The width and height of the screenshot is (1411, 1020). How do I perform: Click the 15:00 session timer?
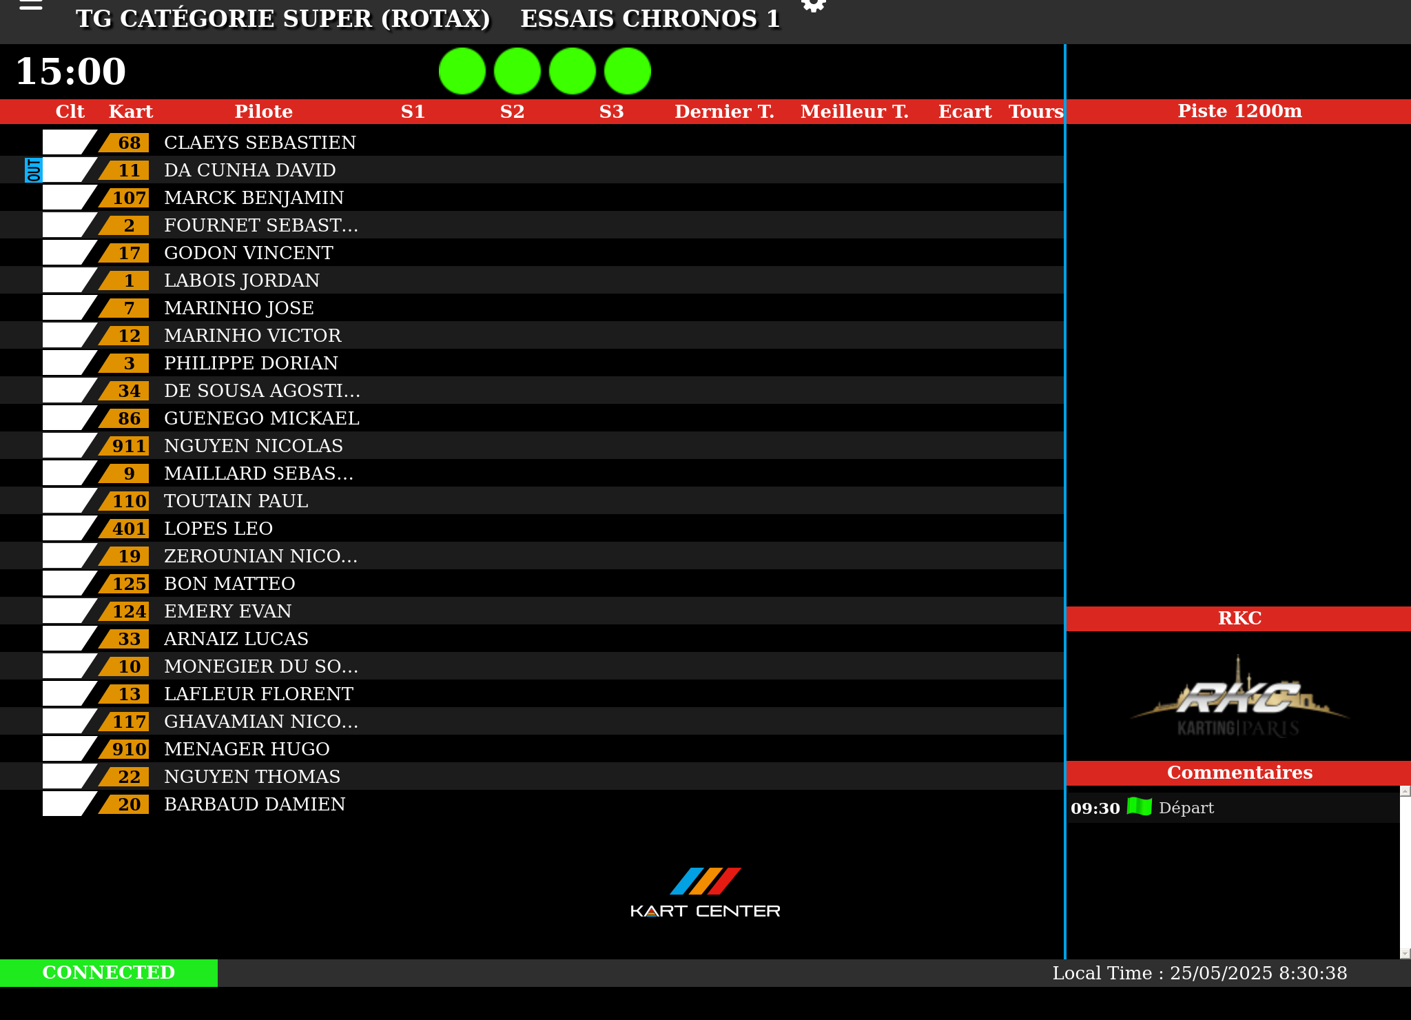pos(71,71)
